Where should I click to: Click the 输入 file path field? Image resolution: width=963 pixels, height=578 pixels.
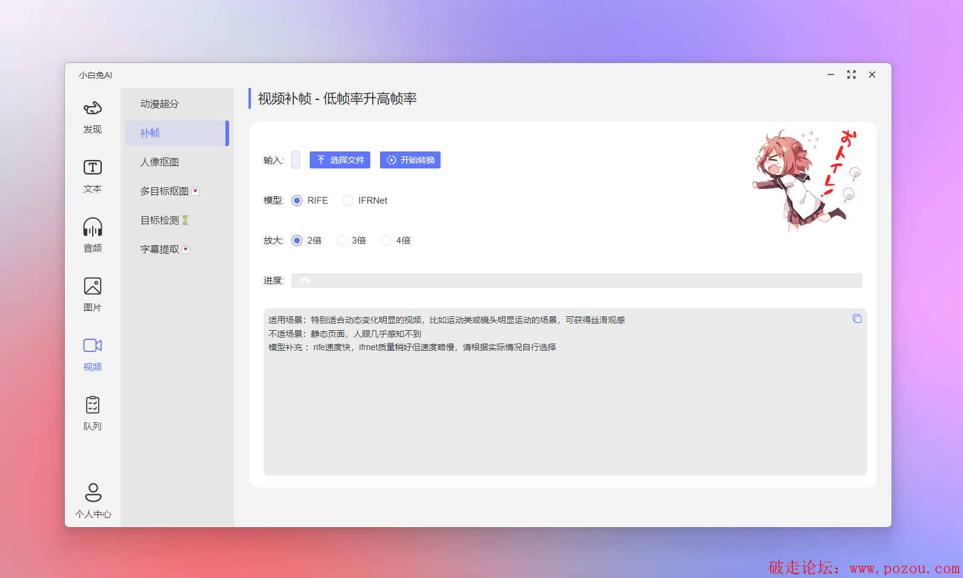pos(296,160)
